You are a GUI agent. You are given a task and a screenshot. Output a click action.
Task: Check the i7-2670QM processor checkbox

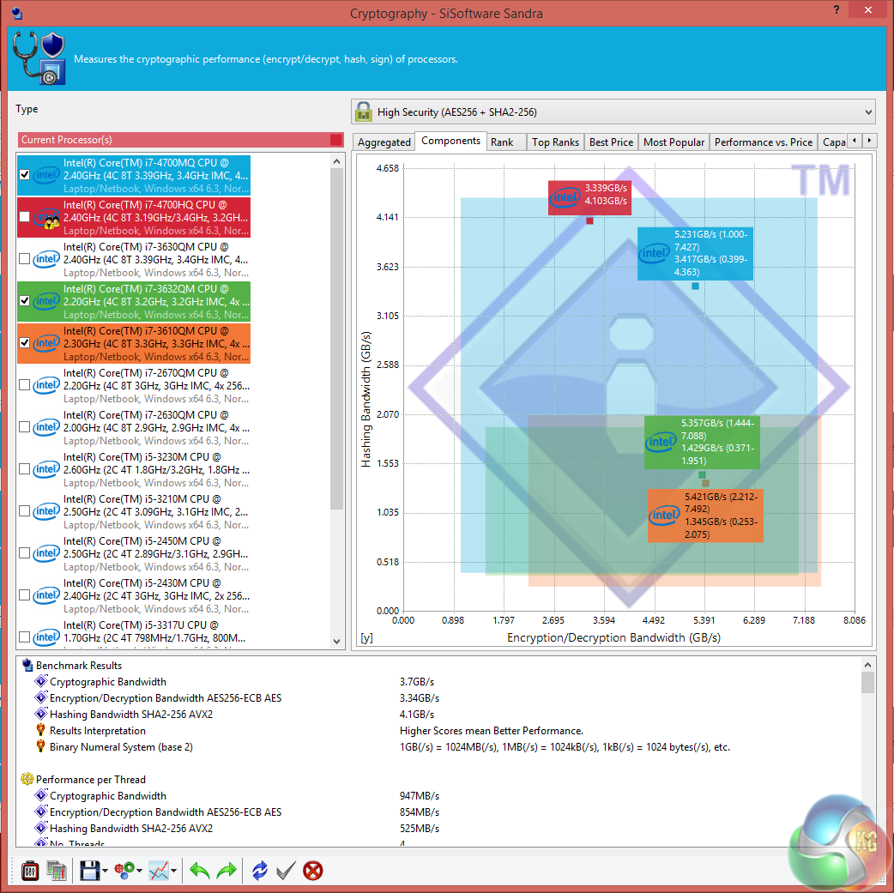point(25,385)
